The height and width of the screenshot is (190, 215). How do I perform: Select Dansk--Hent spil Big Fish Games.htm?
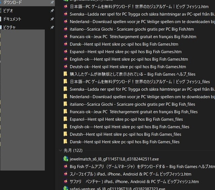pos(124,44)
